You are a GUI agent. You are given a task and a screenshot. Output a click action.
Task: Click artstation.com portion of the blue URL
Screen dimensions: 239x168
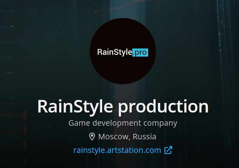(134, 150)
